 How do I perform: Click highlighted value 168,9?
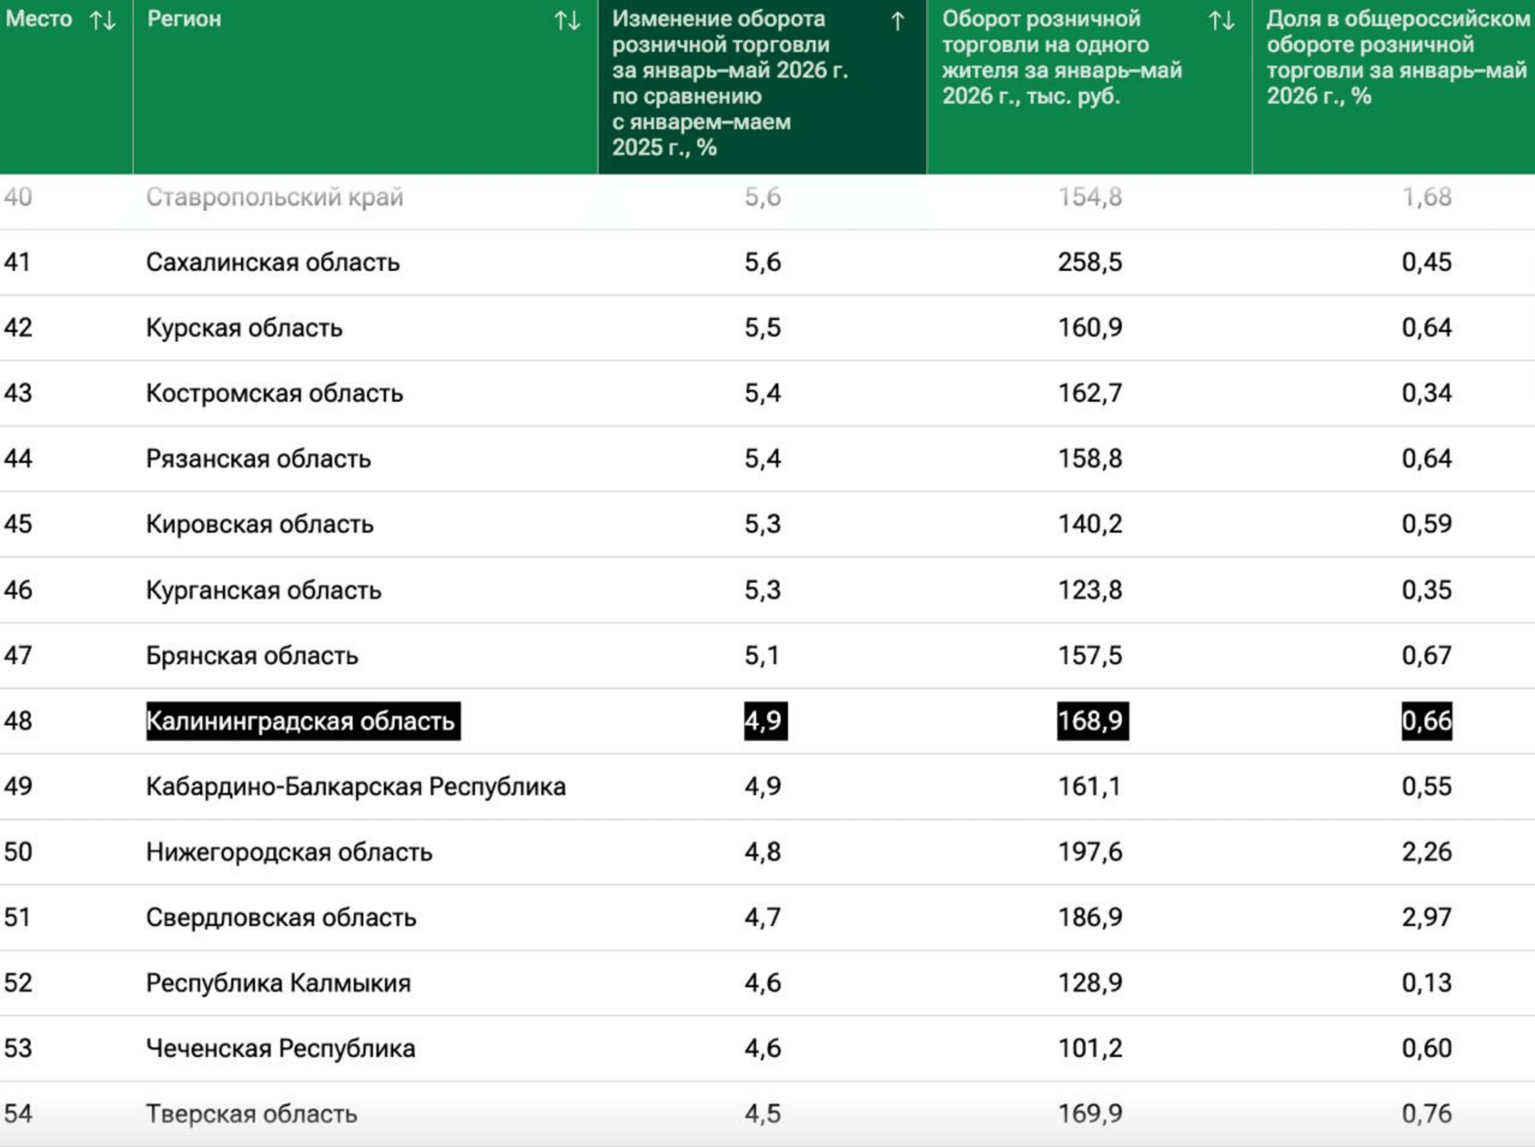point(1093,721)
